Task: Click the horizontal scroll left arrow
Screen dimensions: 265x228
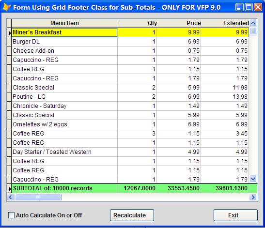Action: click(x=11, y=197)
